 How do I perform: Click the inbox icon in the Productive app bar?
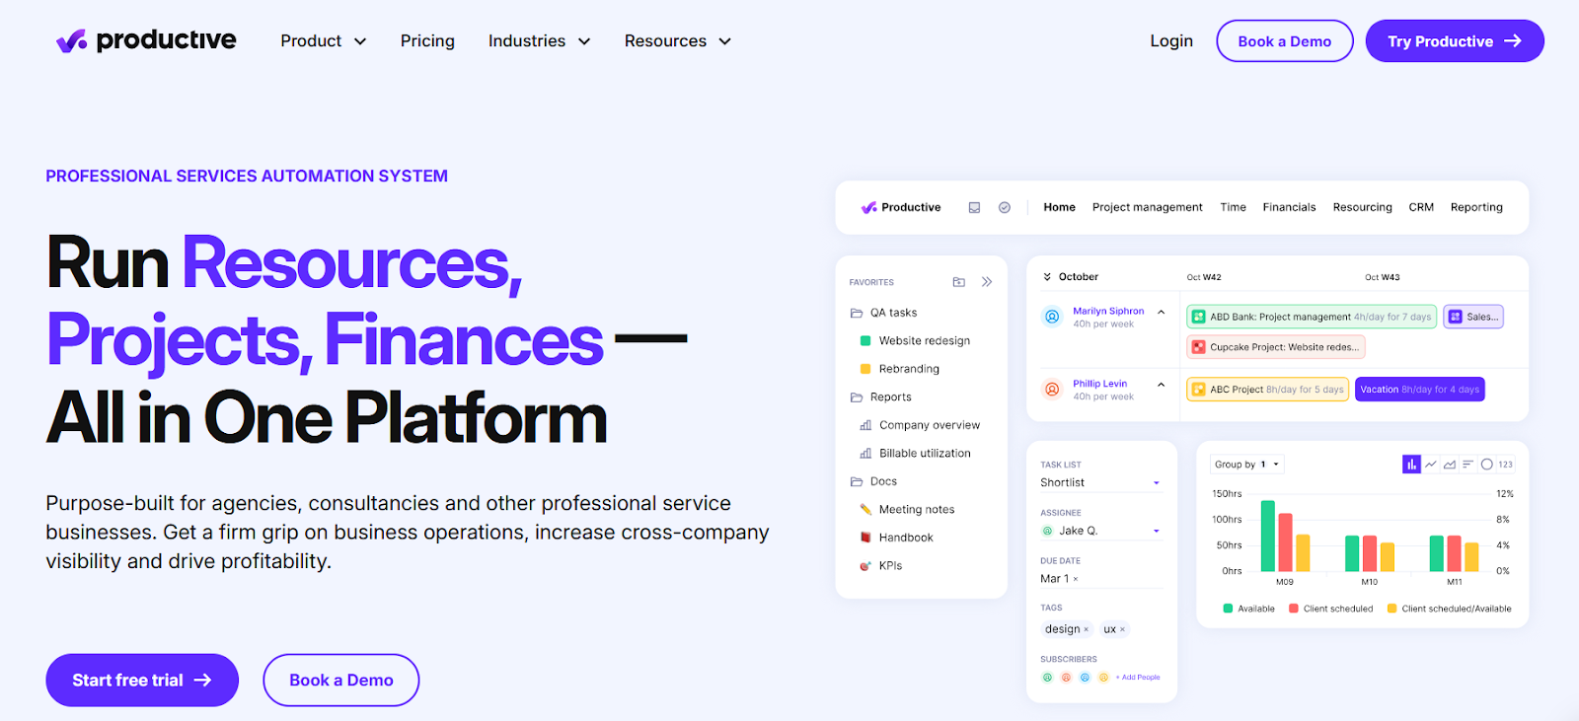974,208
